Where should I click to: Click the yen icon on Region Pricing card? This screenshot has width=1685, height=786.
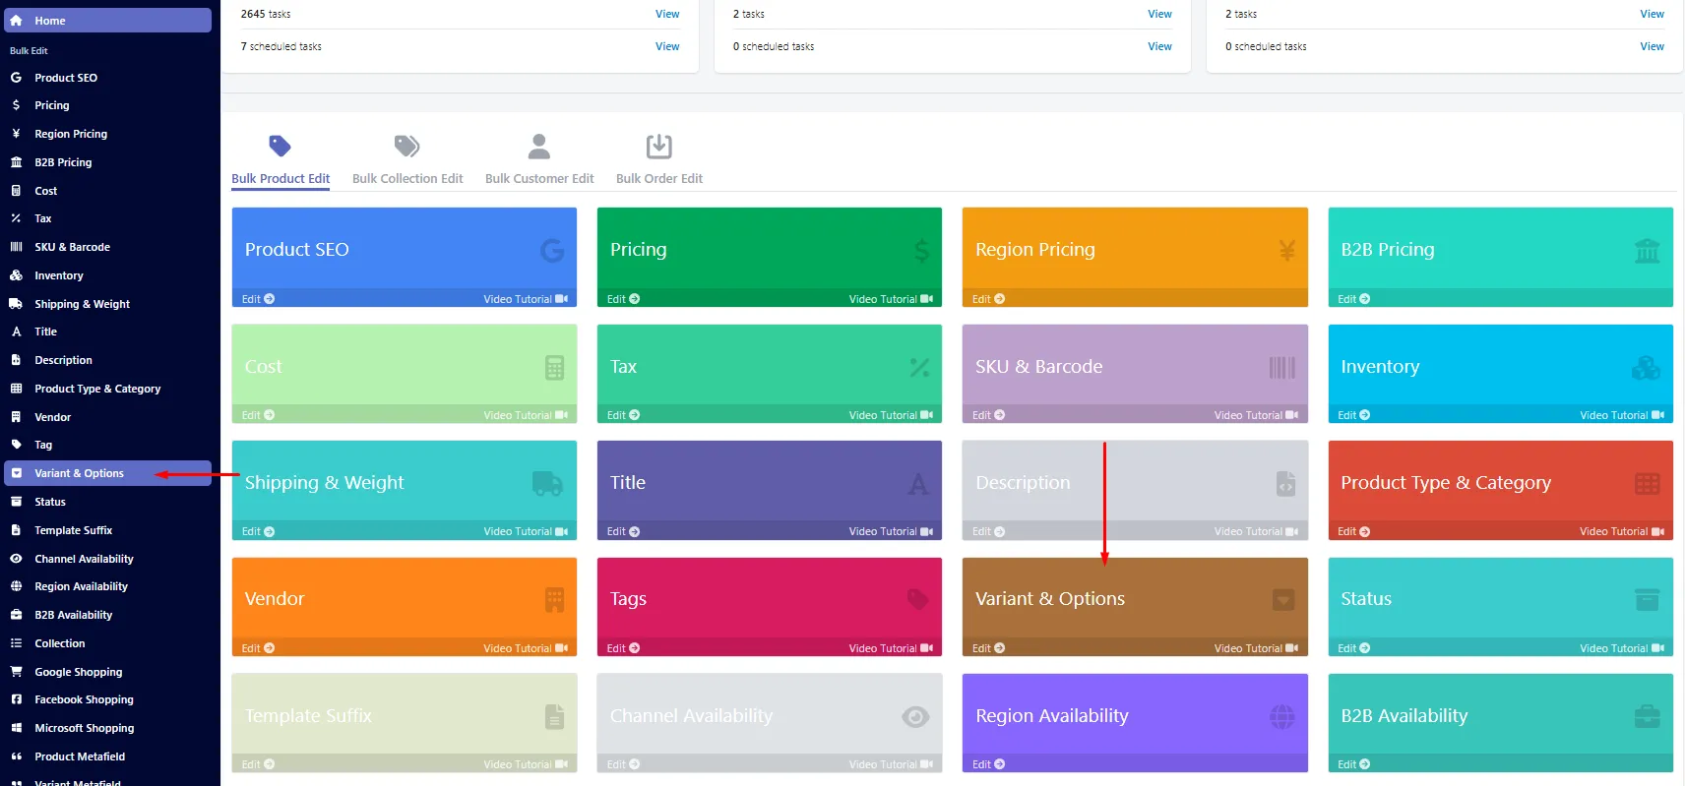[x=1286, y=251]
